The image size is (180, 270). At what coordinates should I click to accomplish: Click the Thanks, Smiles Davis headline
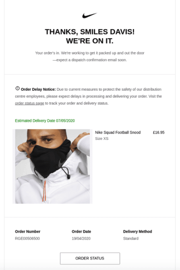click(90, 32)
